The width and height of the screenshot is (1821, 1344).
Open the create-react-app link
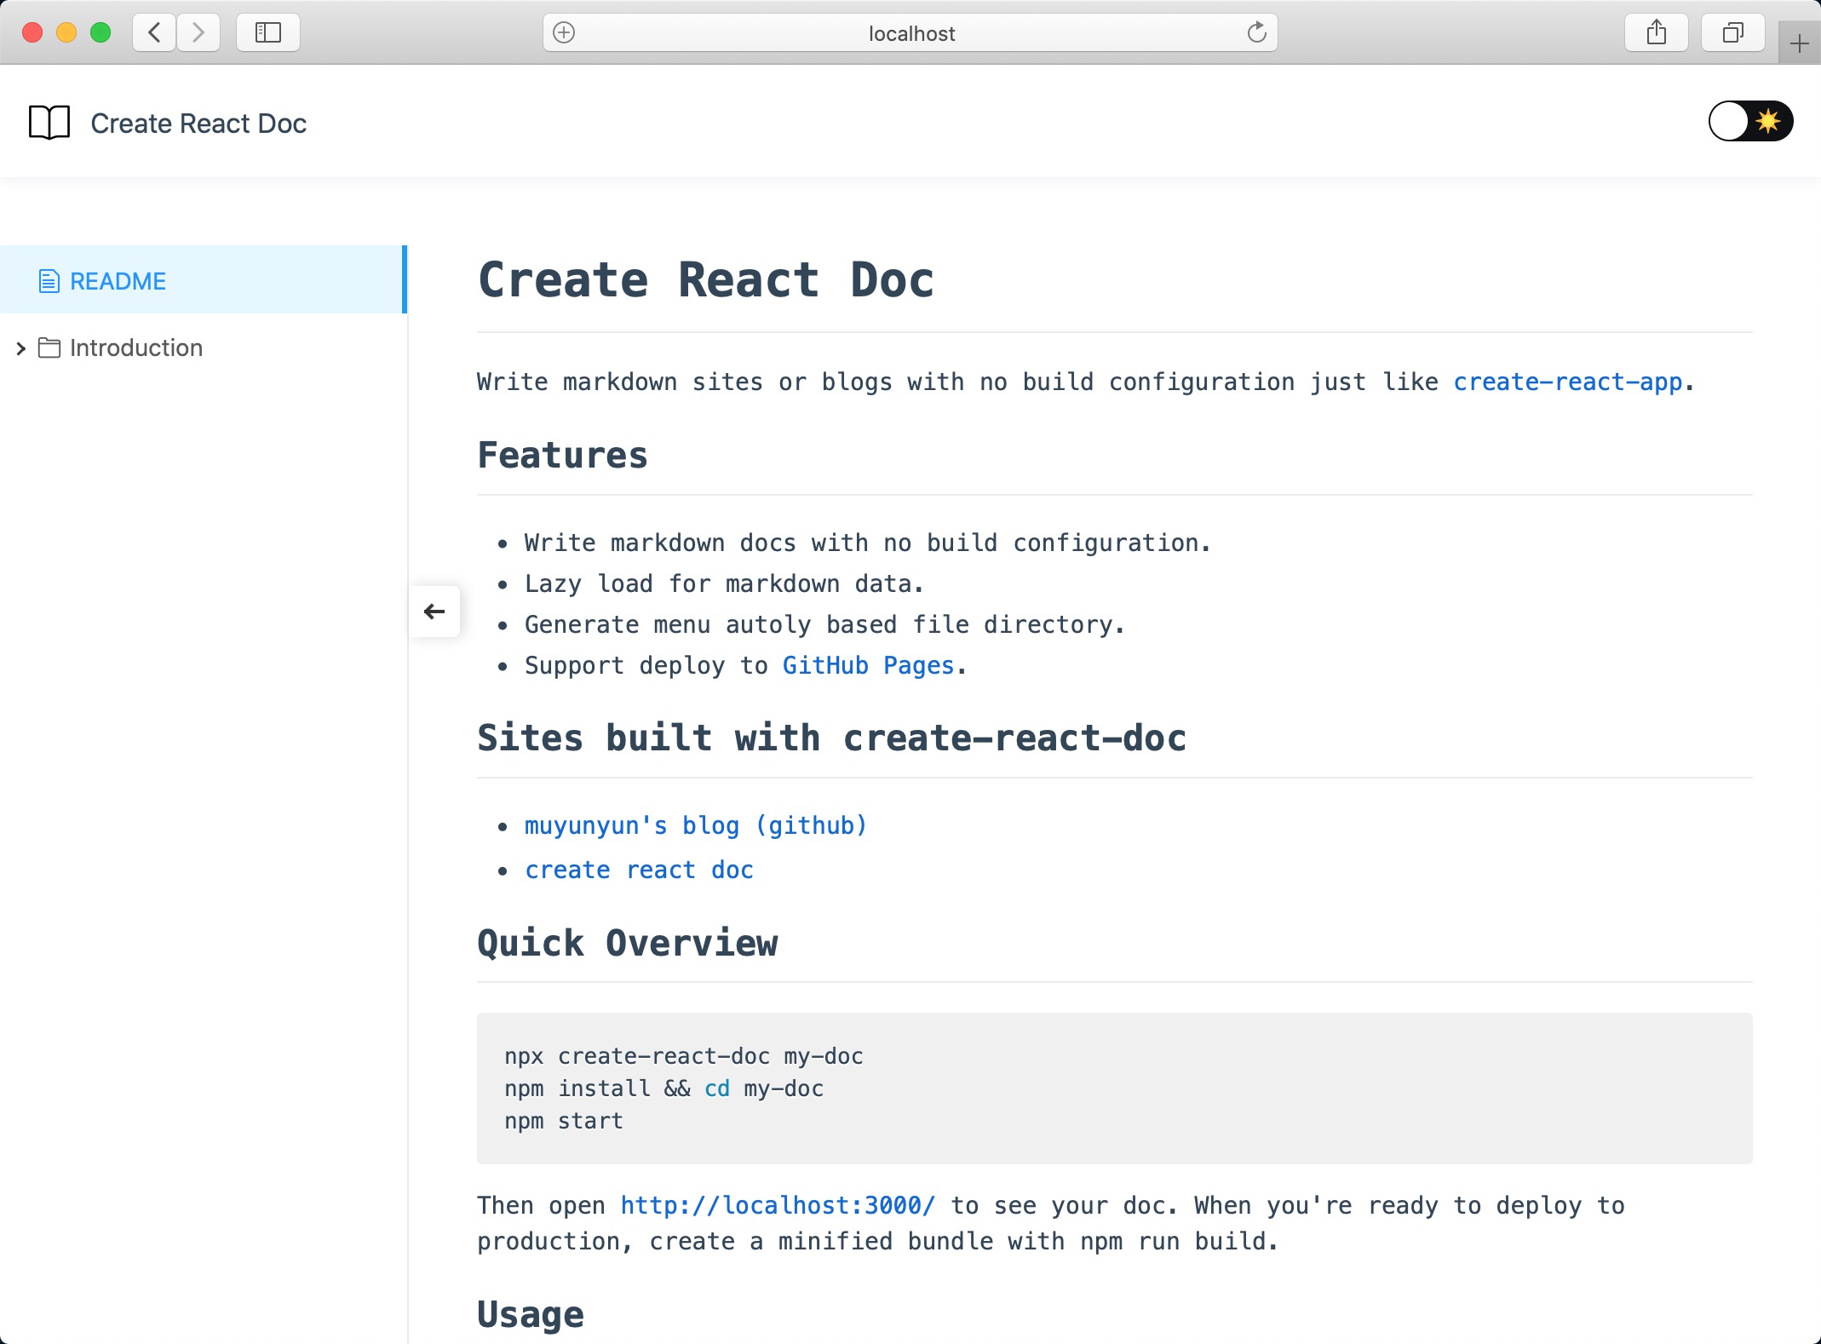[x=1567, y=382]
